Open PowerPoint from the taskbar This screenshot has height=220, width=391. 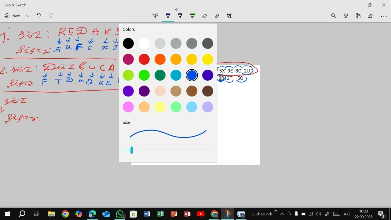174,214
